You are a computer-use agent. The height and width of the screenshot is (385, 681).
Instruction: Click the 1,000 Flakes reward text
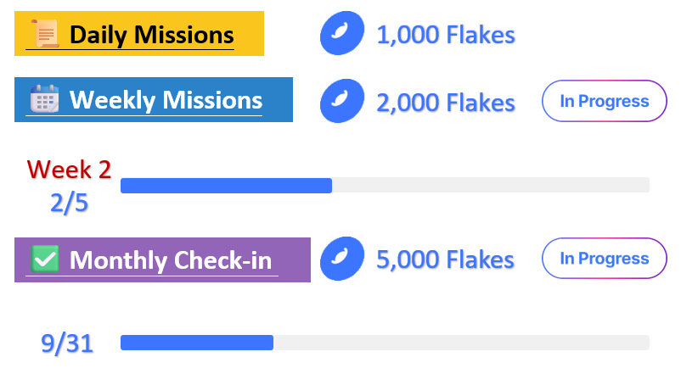tap(446, 35)
